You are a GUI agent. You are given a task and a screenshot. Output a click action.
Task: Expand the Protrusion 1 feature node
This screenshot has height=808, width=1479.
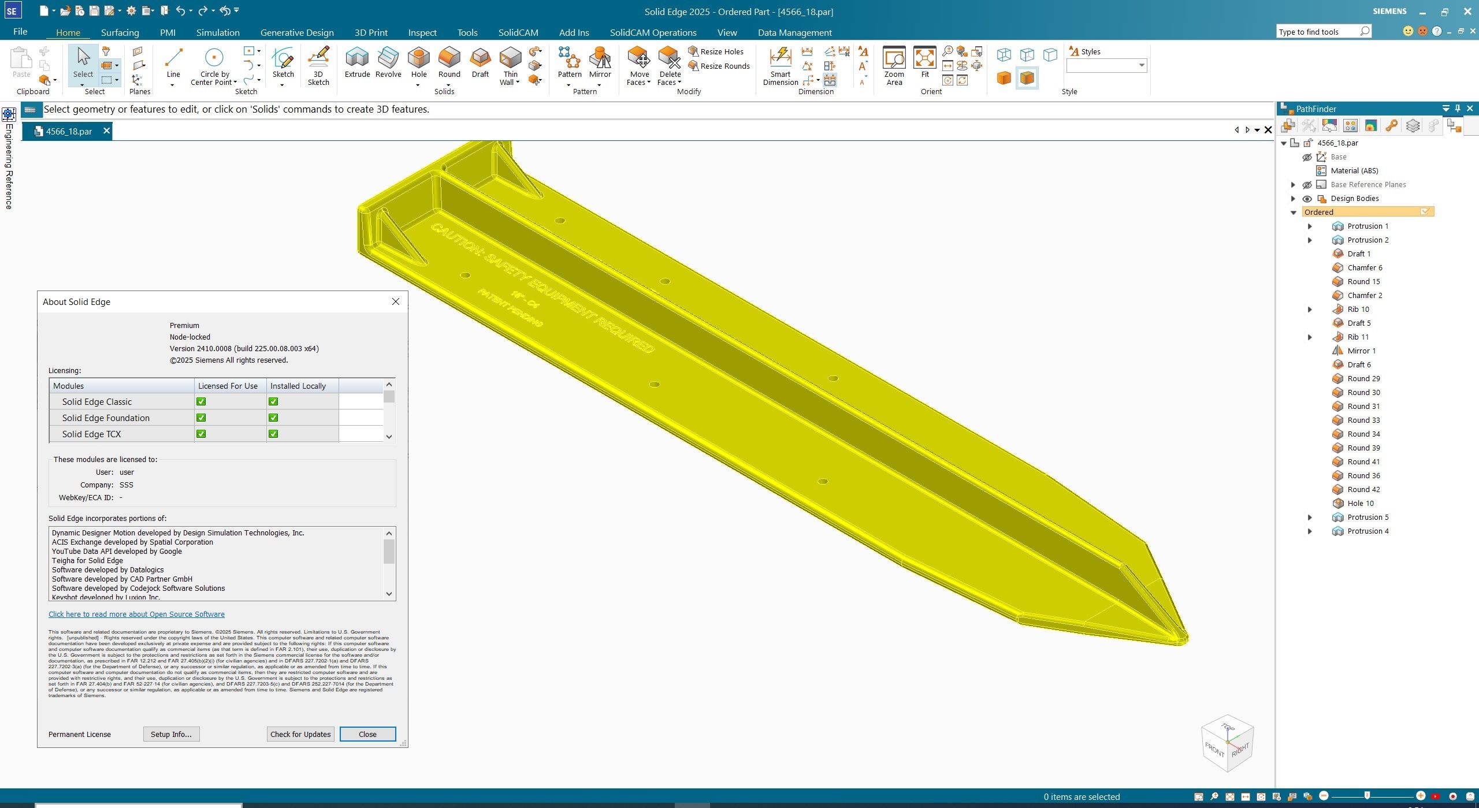pos(1310,226)
